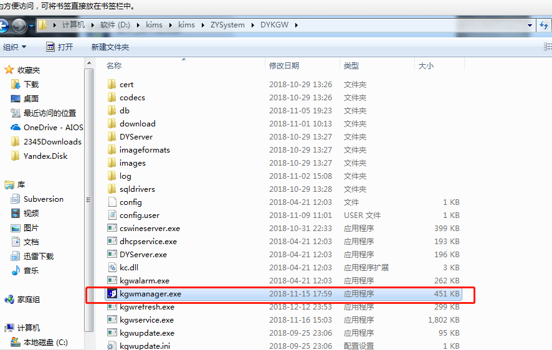Go to ZYSystem in the address breadcrumb
Viewport: 552px width, 350px height.
(227, 25)
